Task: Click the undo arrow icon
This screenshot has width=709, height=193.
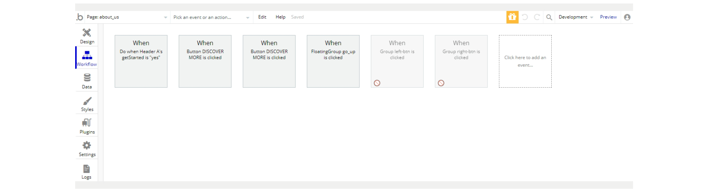Action: (525, 17)
